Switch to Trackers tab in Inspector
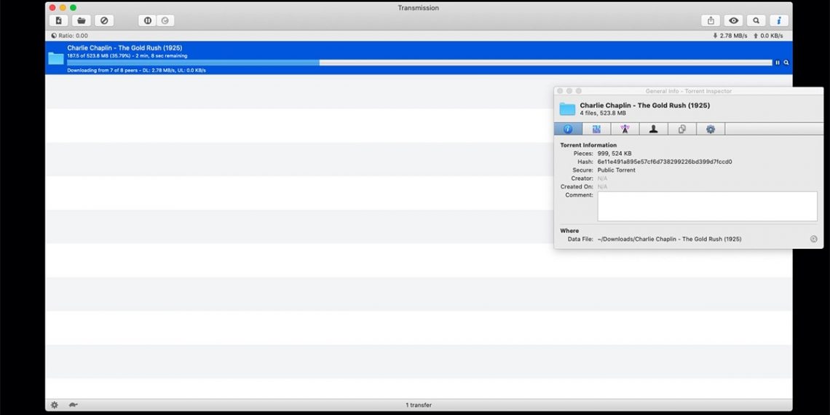Screen dimensions: 830x415 (625, 129)
